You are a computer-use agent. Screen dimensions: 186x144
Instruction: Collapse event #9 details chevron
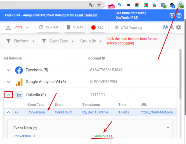(x=8, y=112)
